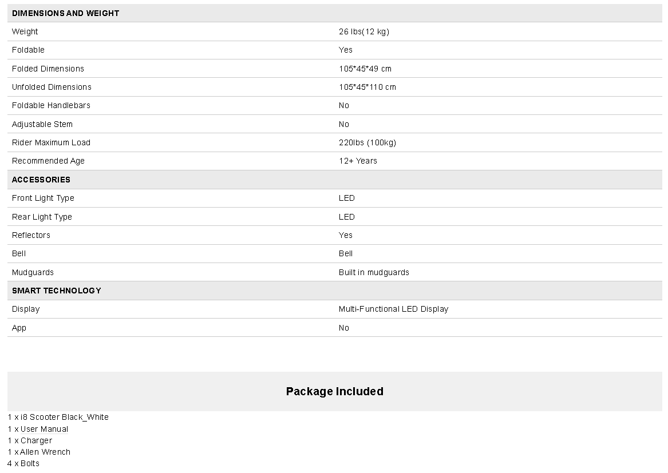Click the Adjustable Stem label
Viewport: 668px width, 473px height.
42,124
